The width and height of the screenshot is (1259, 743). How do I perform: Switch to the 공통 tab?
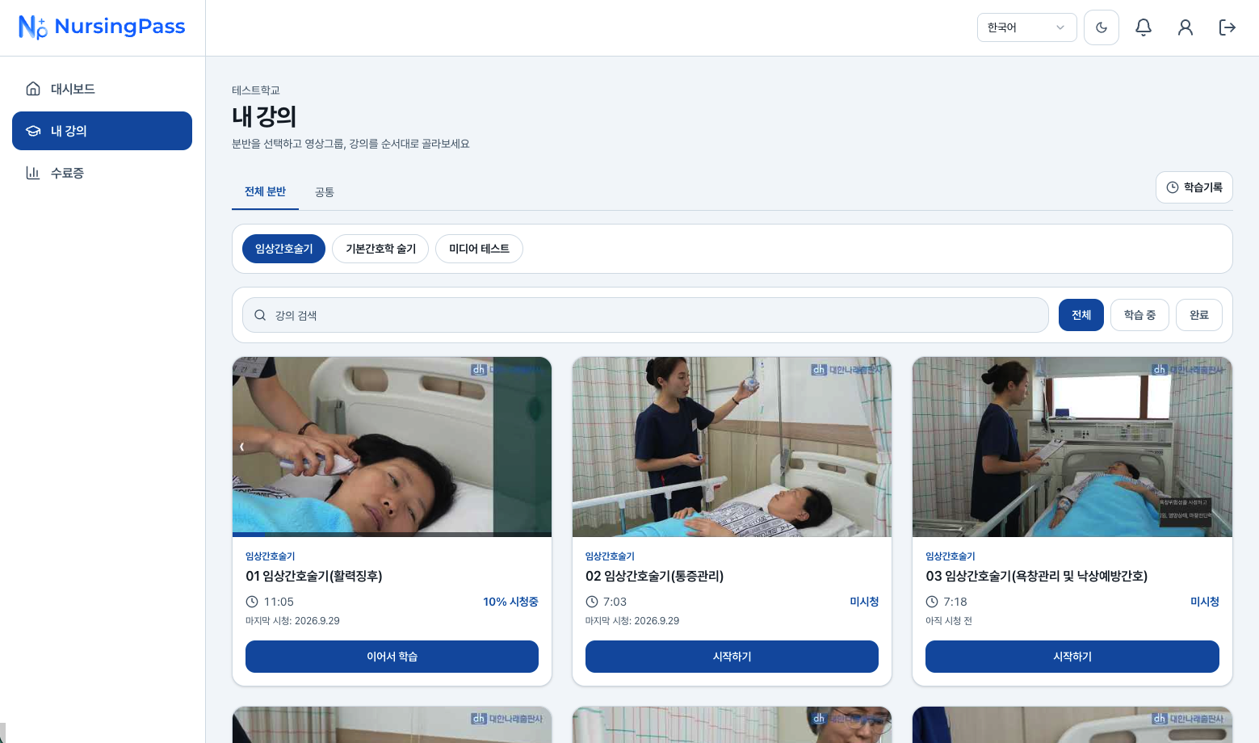[325, 192]
